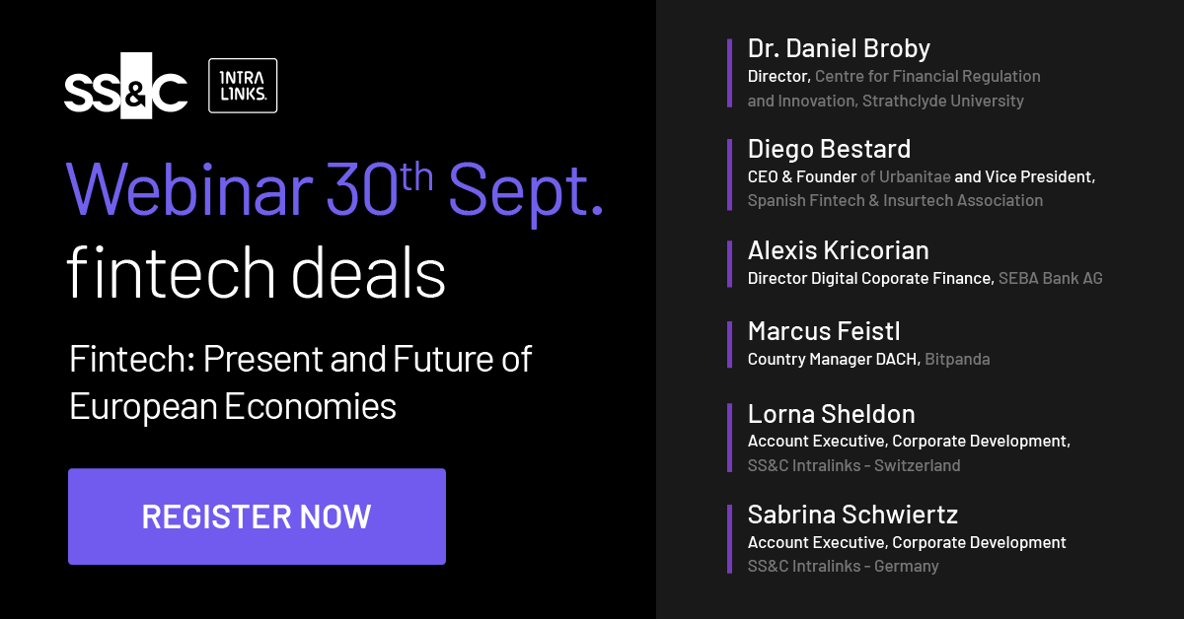Select speaker name Alexis Kricorian

point(839,250)
